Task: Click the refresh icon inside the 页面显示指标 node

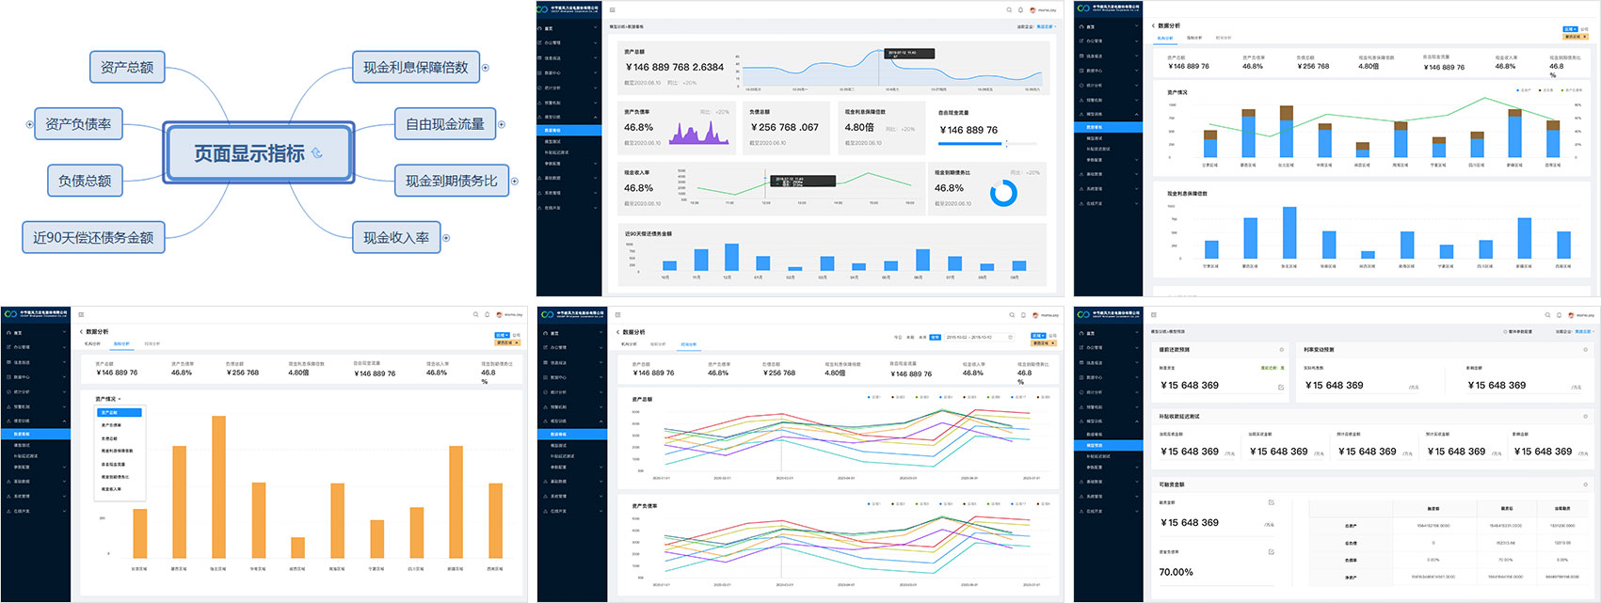Action: (x=317, y=152)
